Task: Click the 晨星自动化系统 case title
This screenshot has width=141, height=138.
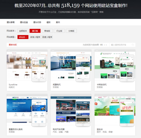Action: (x=16, y=129)
